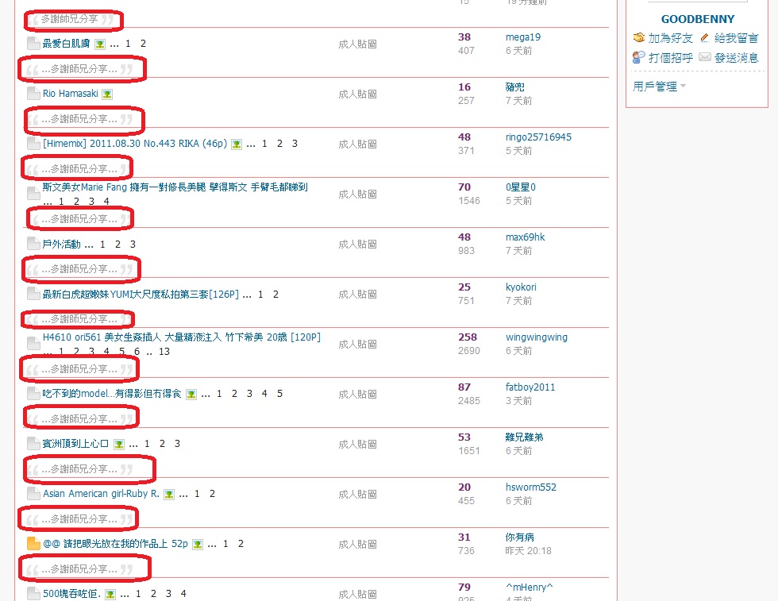Viewport: 778px width, 601px height.
Task: Click the 打個招呼 greeting icon
Action: [x=639, y=58]
